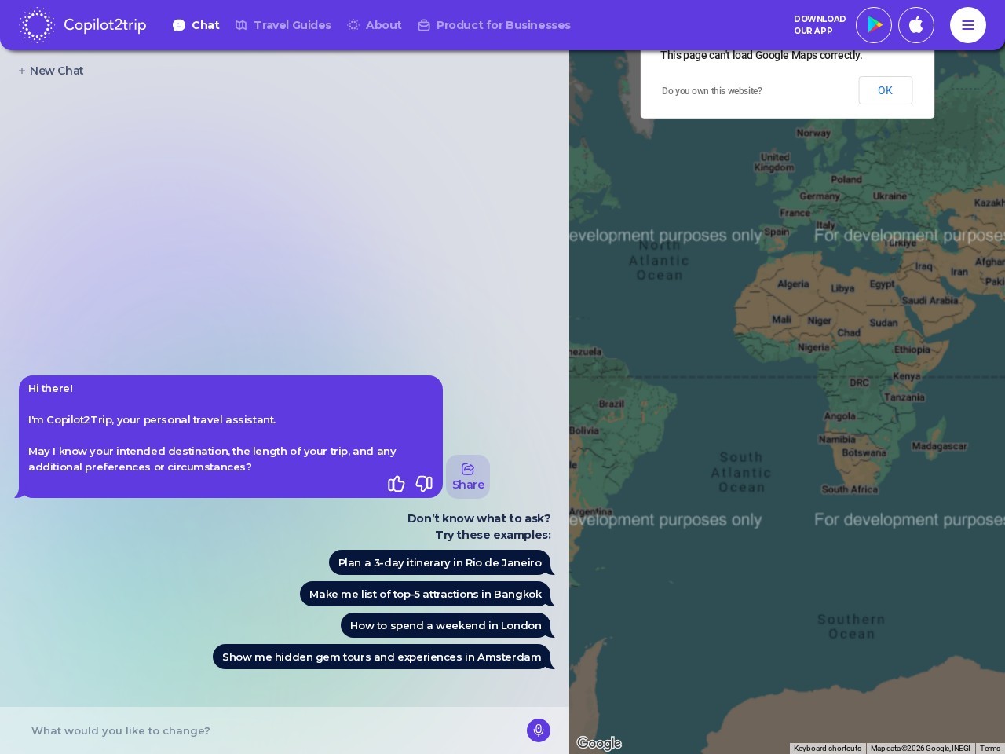
Task: Share the assistant message
Action: 468,477
